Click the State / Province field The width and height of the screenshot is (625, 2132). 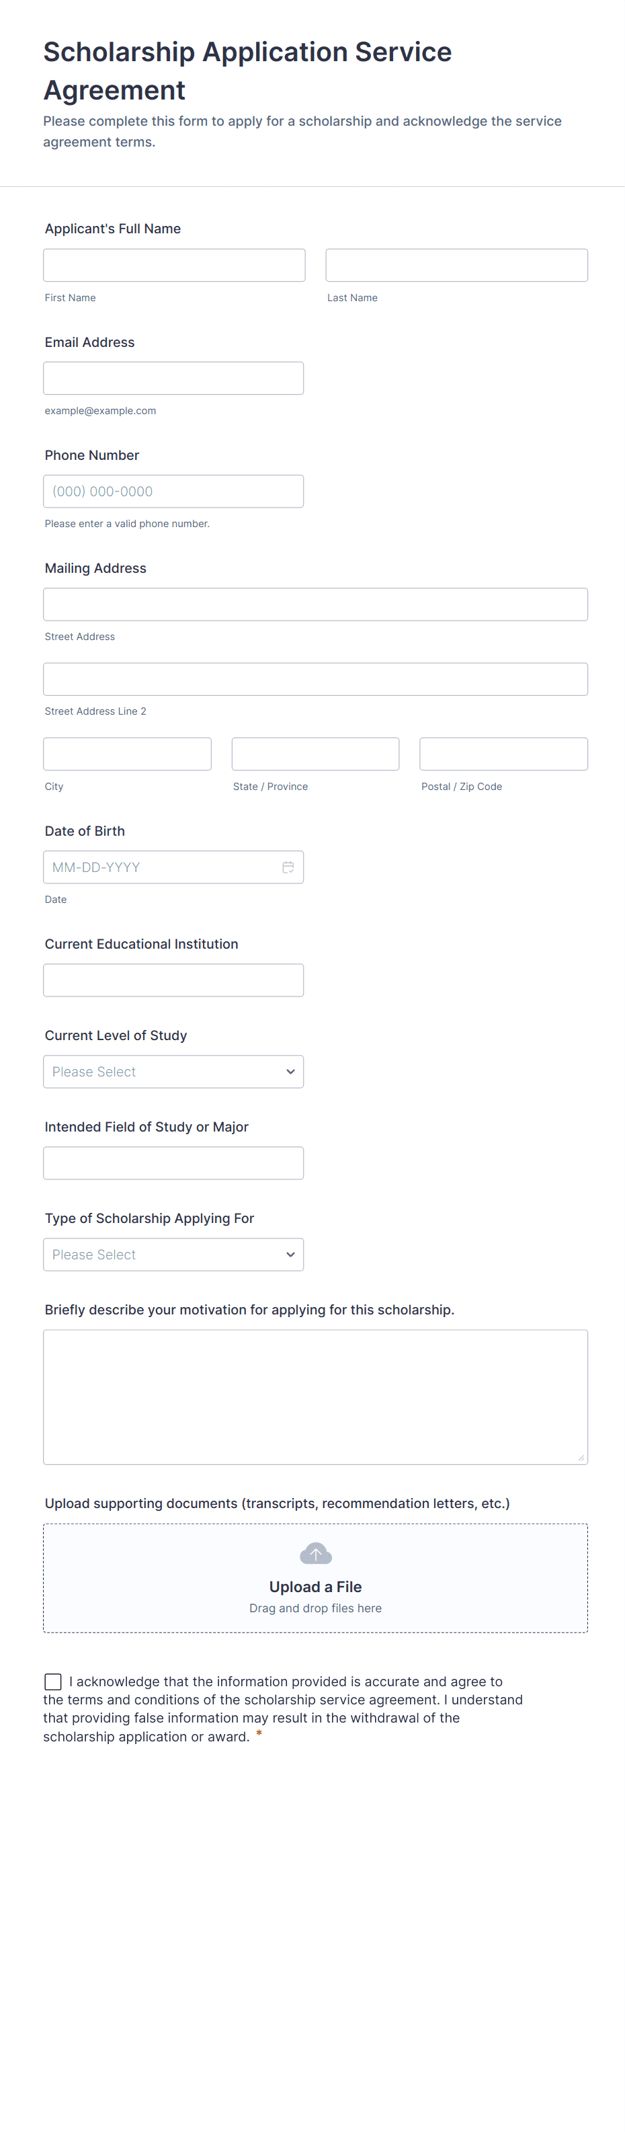[315, 754]
